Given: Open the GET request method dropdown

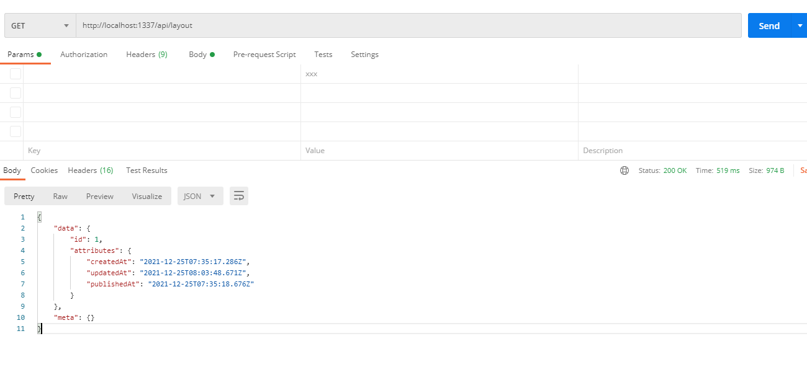Looking at the screenshot, I should (40, 25).
